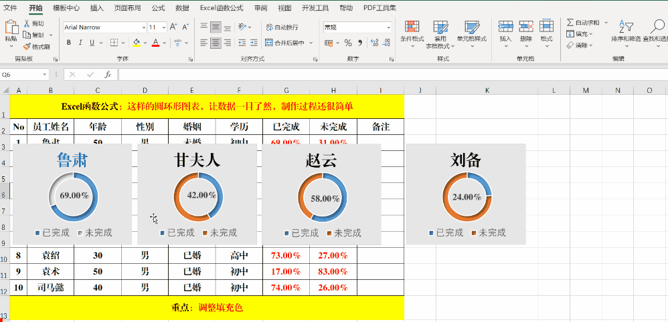Switch to the Data (数据) tab

tap(182, 7)
